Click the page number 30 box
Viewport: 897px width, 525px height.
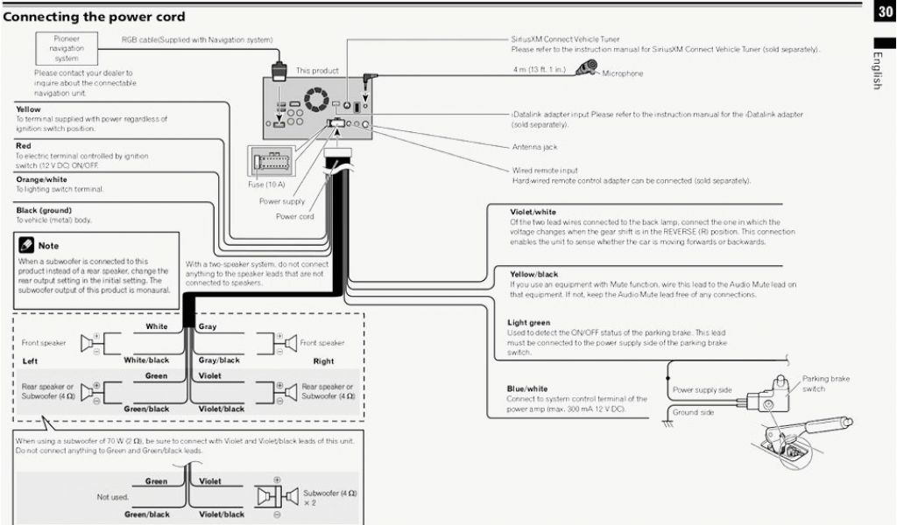click(x=883, y=11)
